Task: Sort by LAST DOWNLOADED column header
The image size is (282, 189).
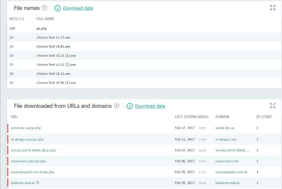Action: click(192, 117)
